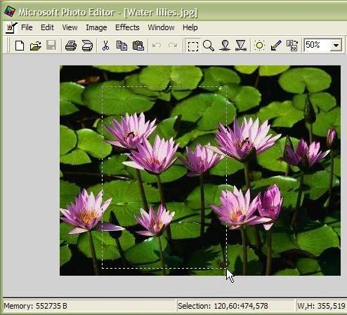347x315 pixels.
Task: Click the document control icon beside File
Action: [x=11, y=27]
